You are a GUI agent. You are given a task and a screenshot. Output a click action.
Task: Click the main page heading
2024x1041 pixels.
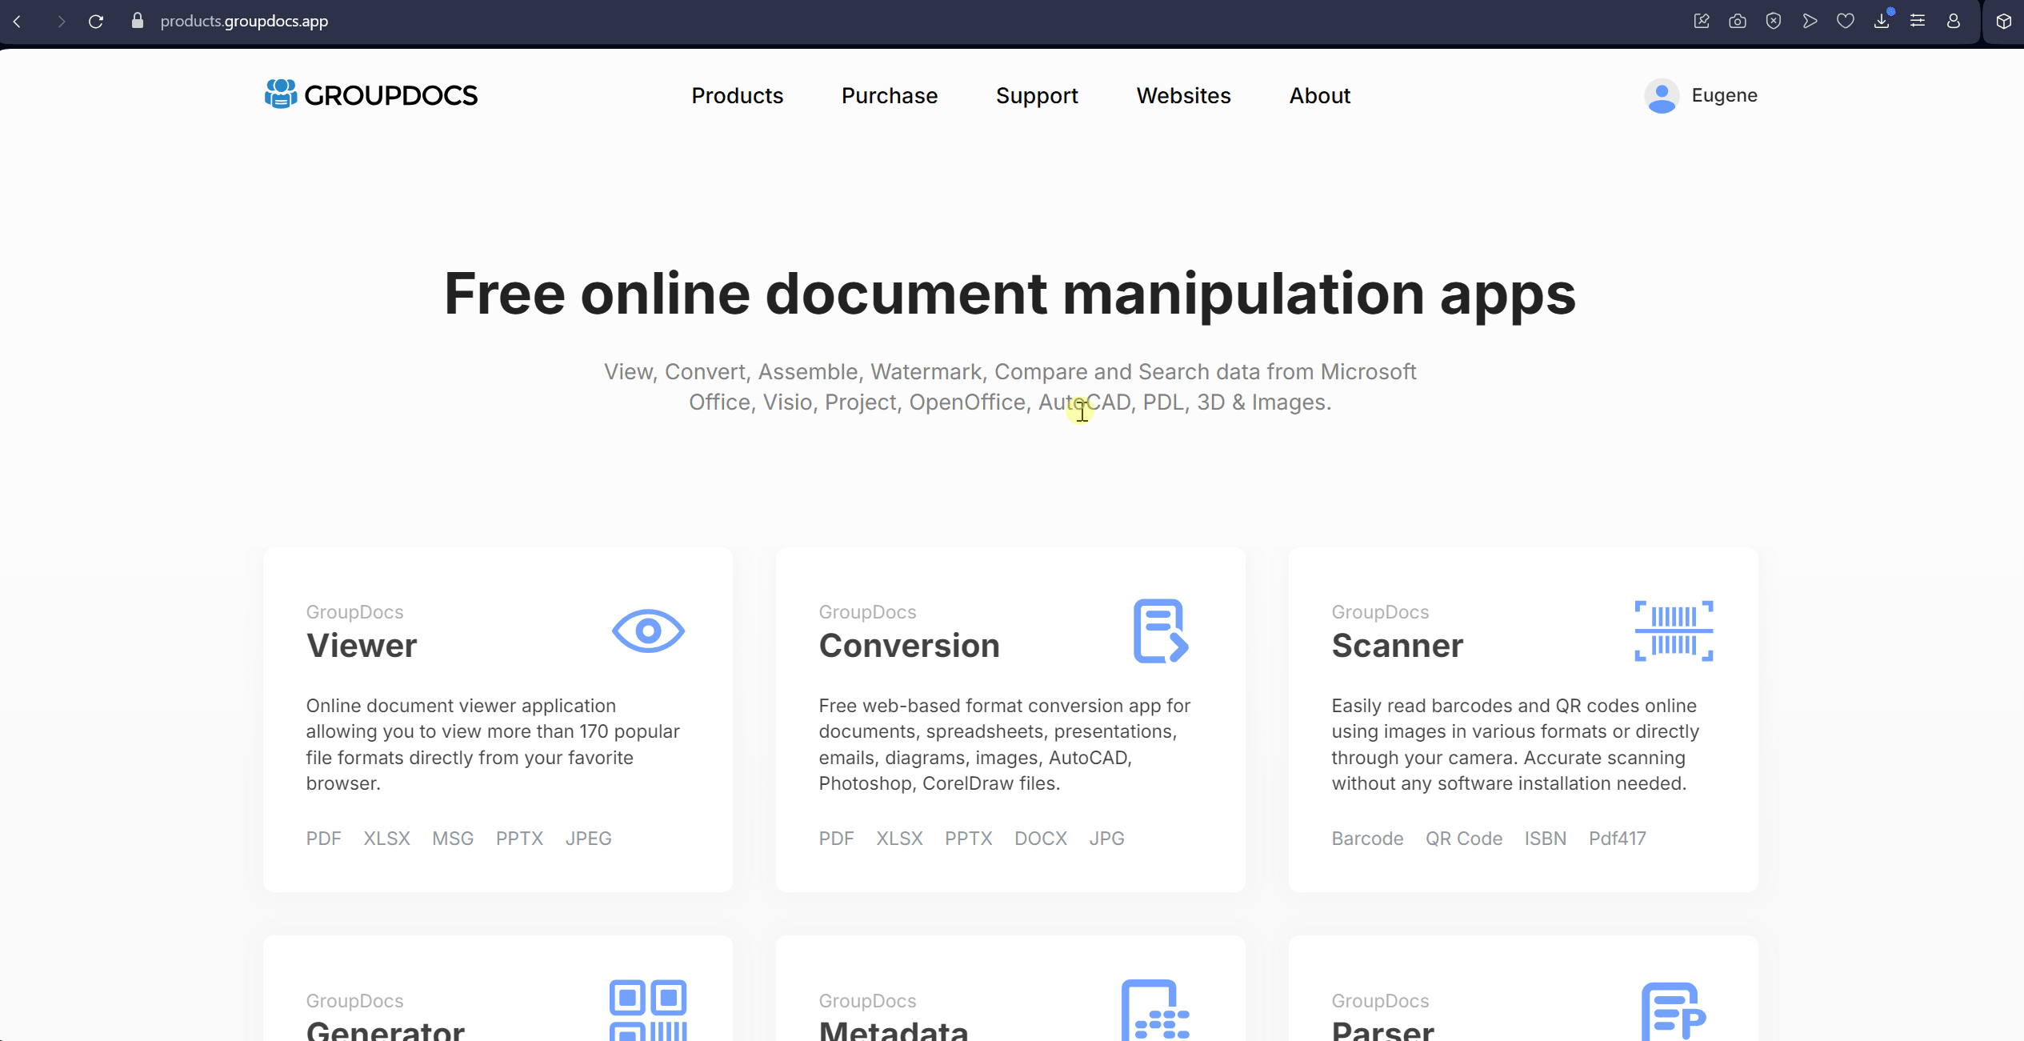1010,294
